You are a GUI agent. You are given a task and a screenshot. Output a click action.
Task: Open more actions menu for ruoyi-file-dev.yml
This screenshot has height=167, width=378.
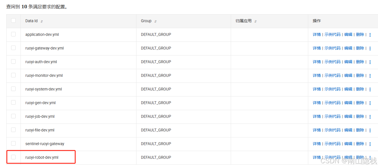370,130
